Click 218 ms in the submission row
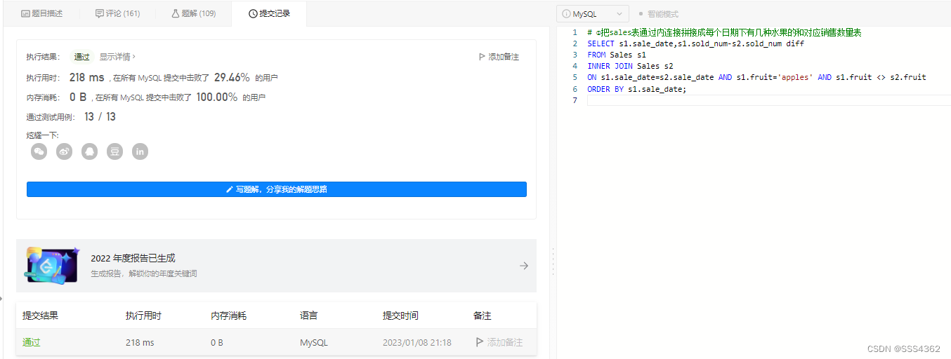This screenshot has height=359, width=951. point(140,343)
